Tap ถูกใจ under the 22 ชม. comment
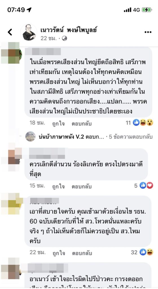The width and height of the screenshot is (158, 289). (58, 253)
